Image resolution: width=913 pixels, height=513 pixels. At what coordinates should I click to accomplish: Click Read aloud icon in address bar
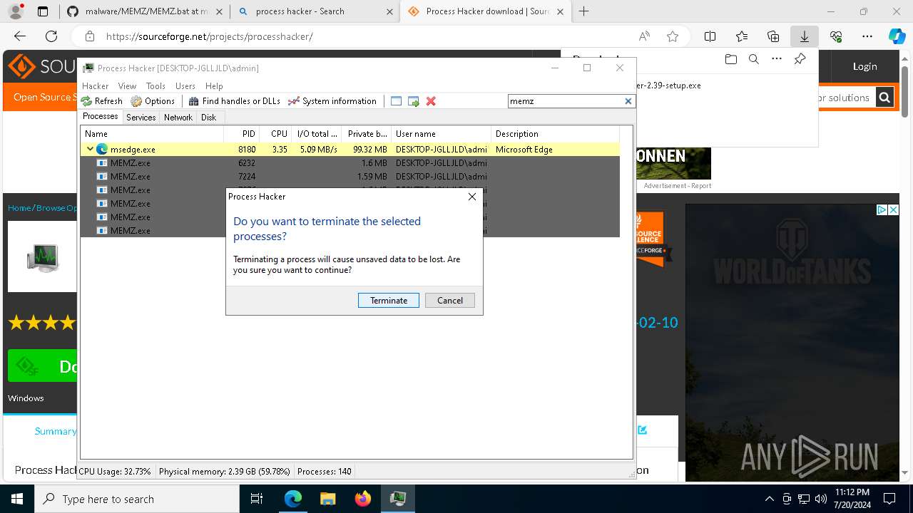tap(644, 36)
